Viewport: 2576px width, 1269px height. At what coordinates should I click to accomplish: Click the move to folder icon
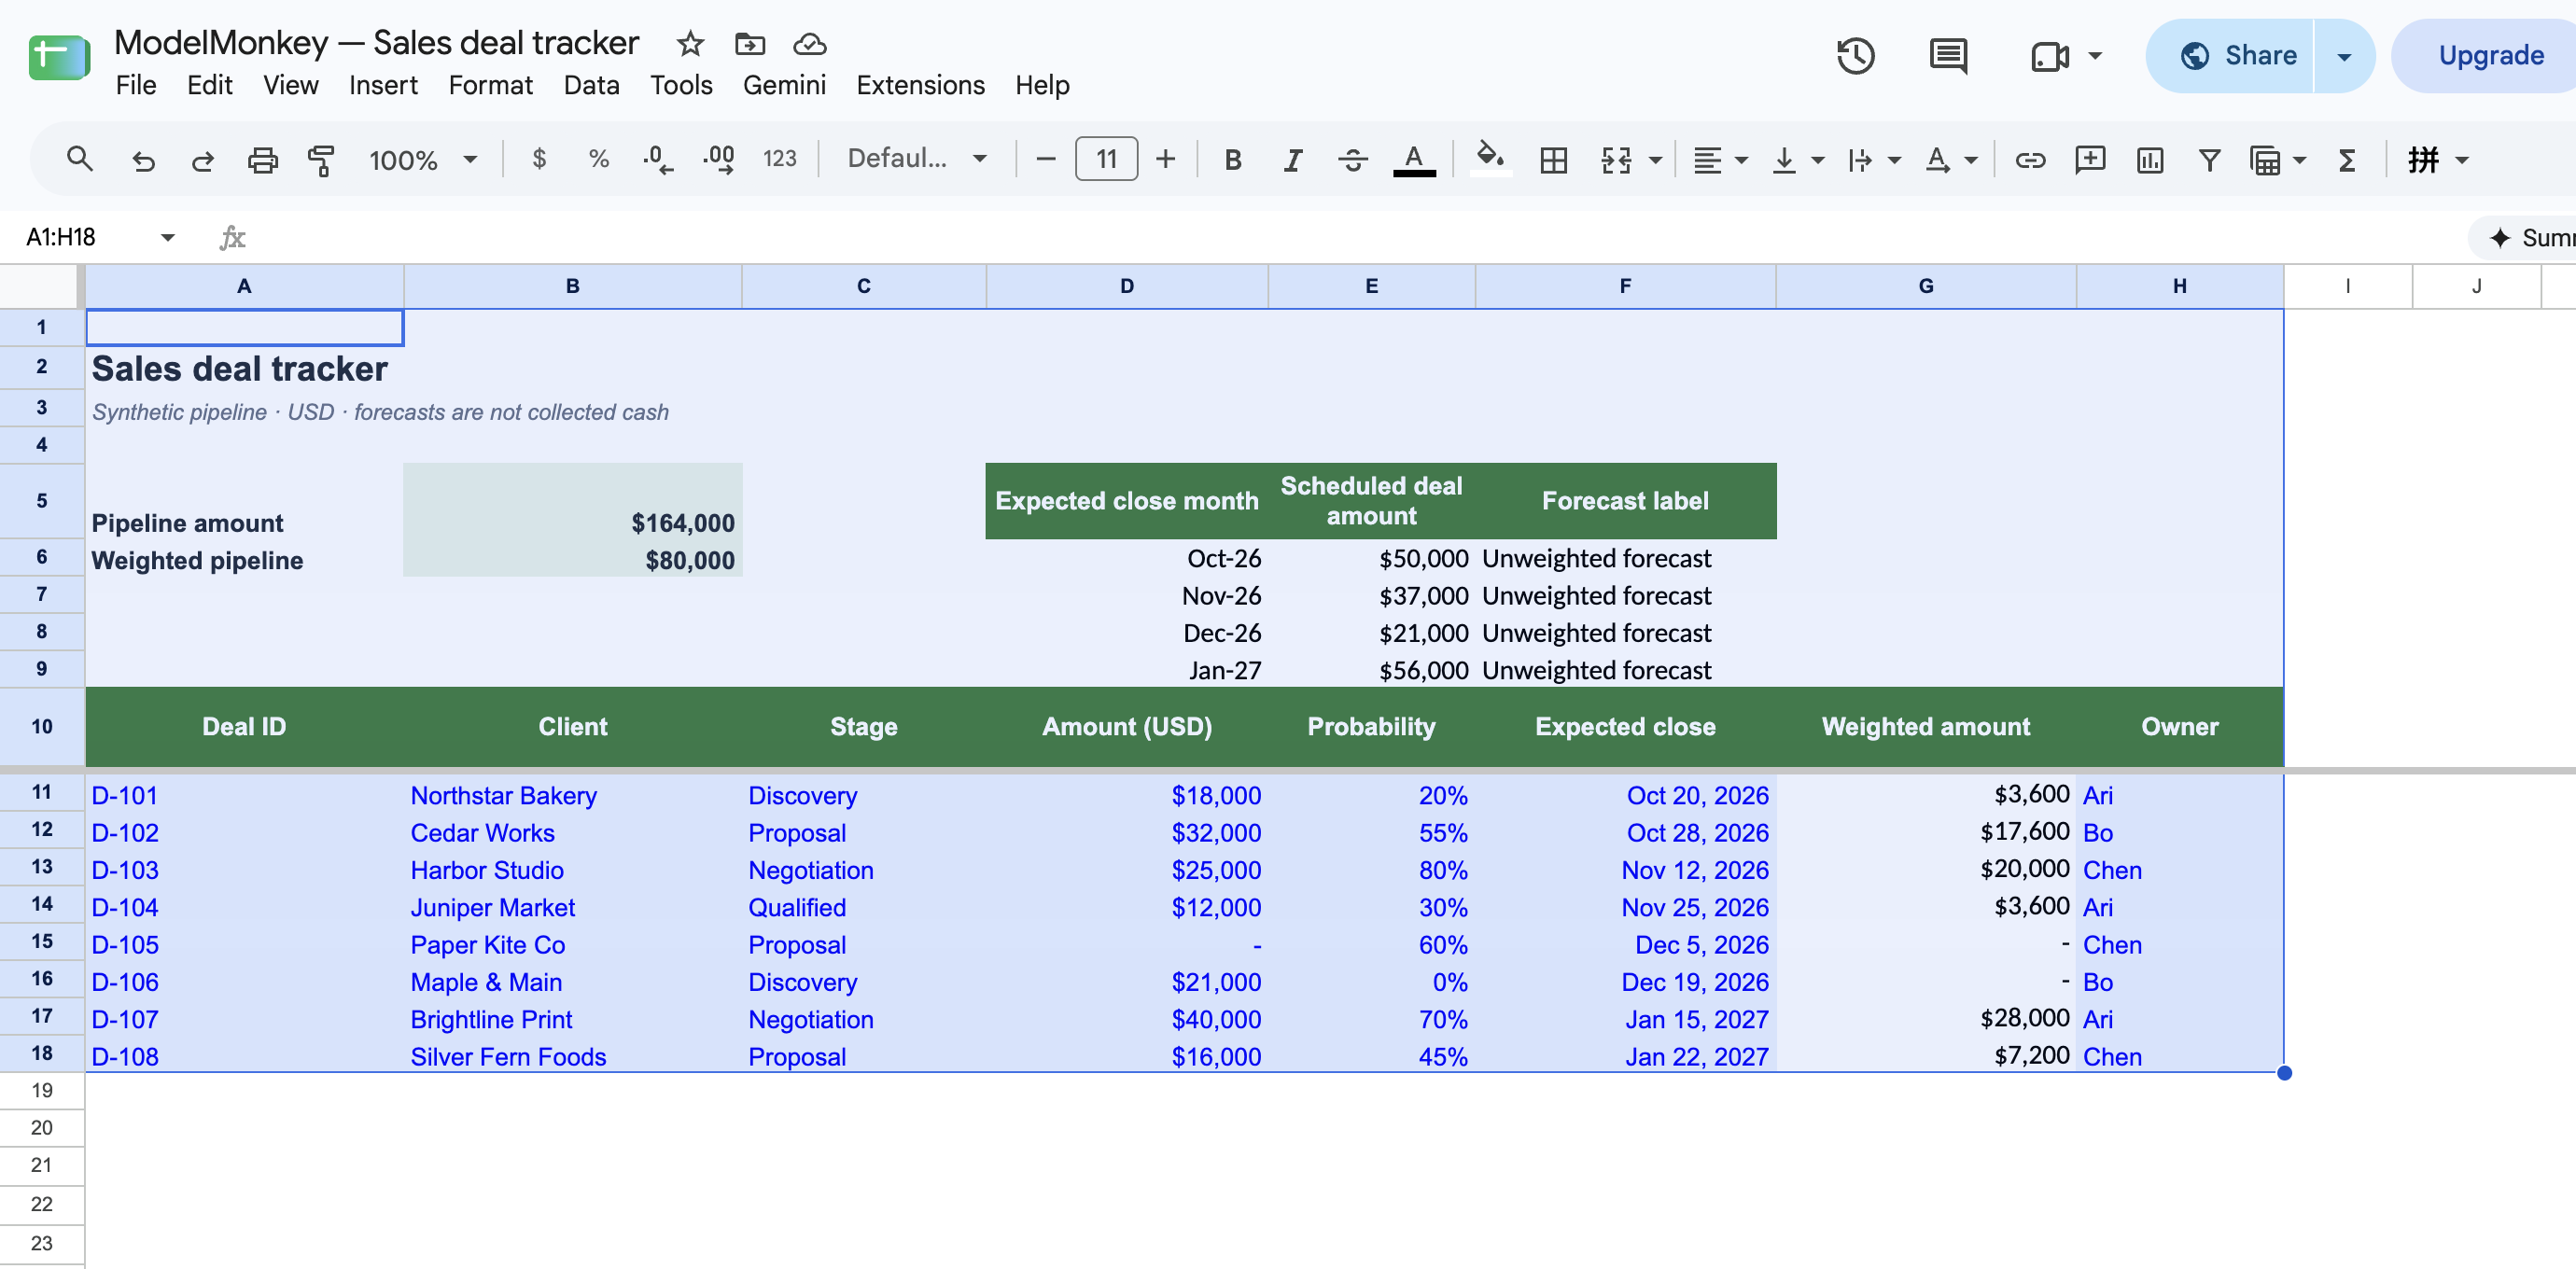749,44
